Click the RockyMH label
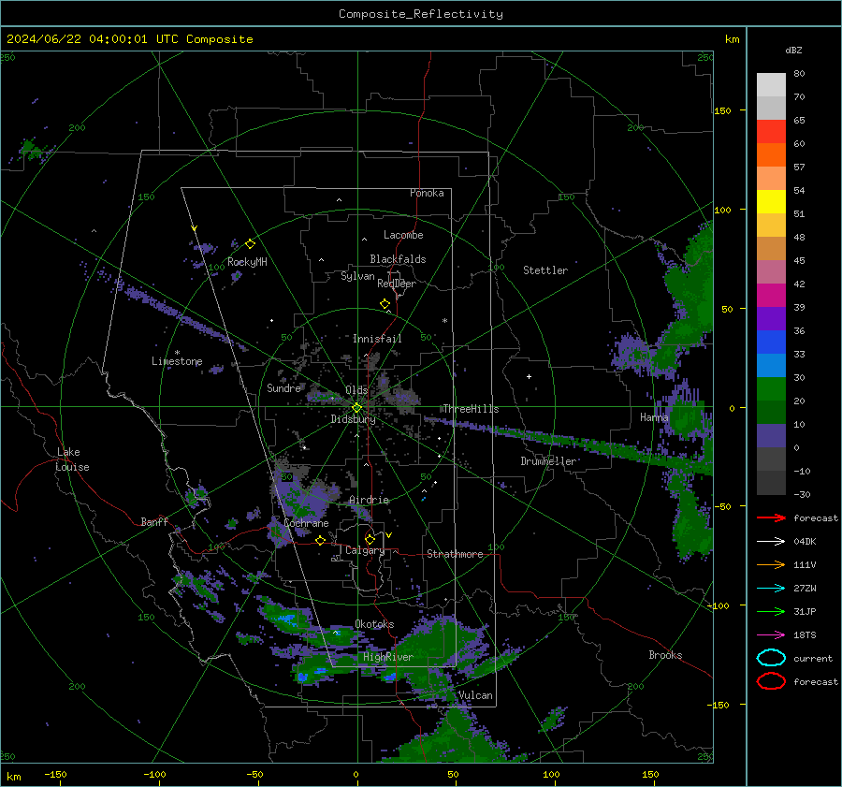This screenshot has height=787, width=842. pos(247,262)
